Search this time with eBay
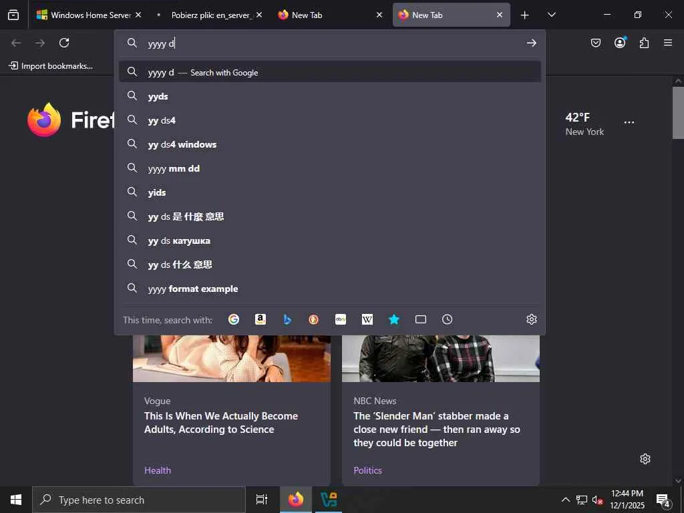The image size is (684, 513). pyautogui.click(x=341, y=319)
